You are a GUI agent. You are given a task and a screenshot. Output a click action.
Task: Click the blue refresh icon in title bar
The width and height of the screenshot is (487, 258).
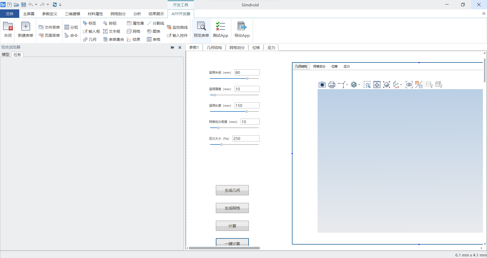[55, 5]
